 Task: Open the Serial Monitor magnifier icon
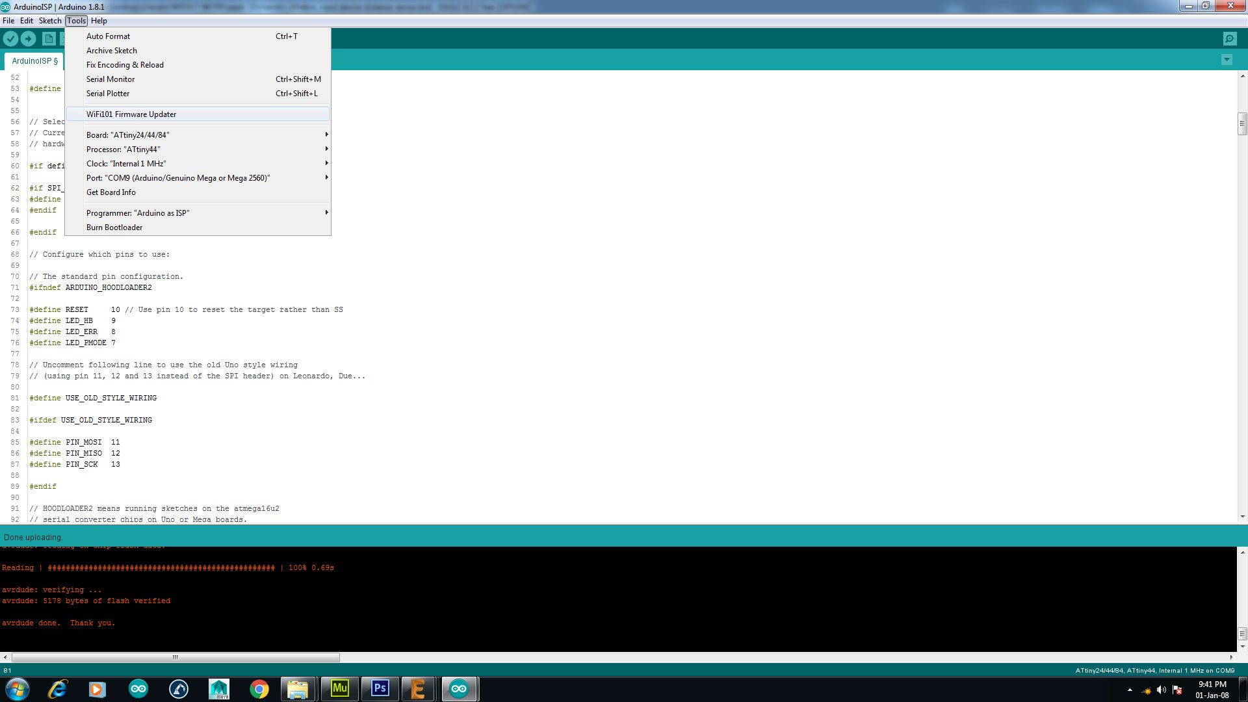pos(1230,39)
